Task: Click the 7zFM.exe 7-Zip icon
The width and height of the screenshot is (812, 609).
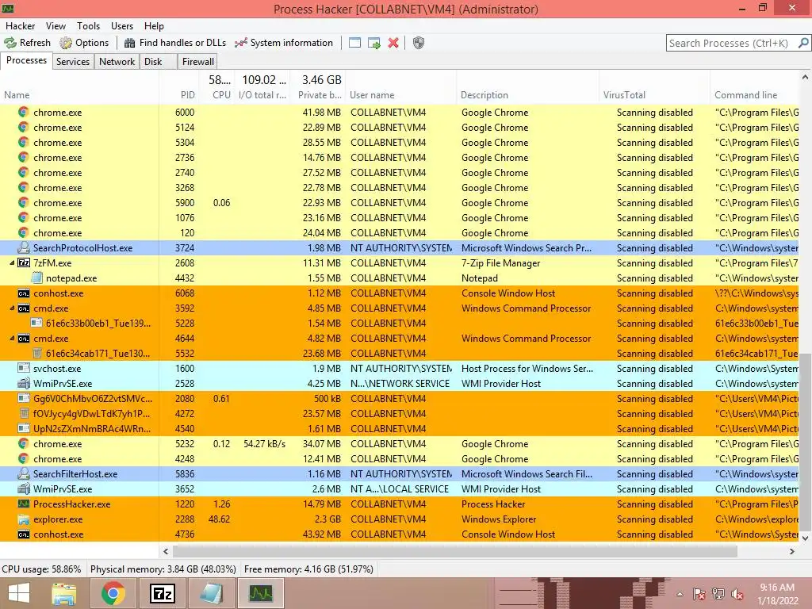Action: click(x=24, y=263)
